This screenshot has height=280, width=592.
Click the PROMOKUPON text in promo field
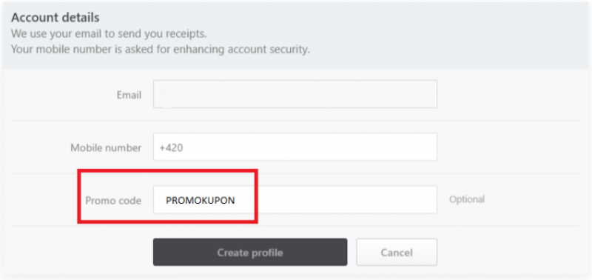201,200
